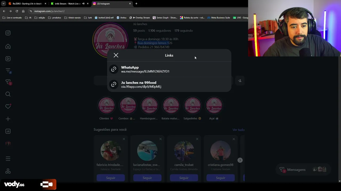Click the sidebar list icon with blue badge
This screenshot has width=341, height=191.
8,71
